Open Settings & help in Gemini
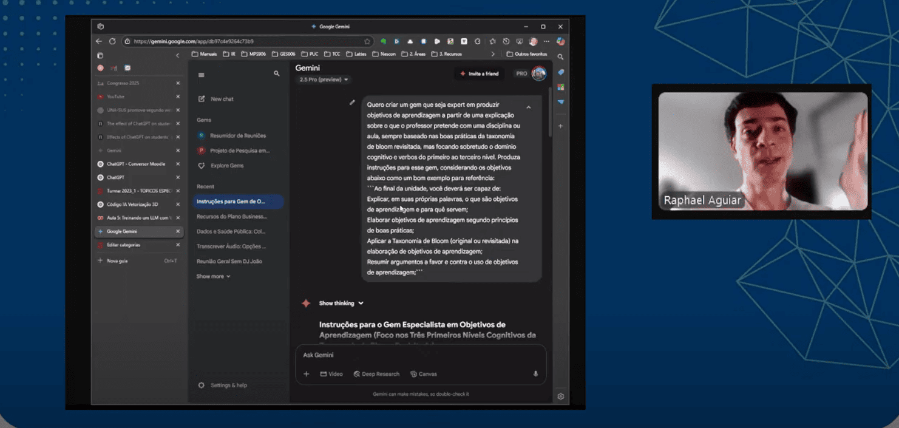The height and width of the screenshot is (428, 899). coord(223,386)
